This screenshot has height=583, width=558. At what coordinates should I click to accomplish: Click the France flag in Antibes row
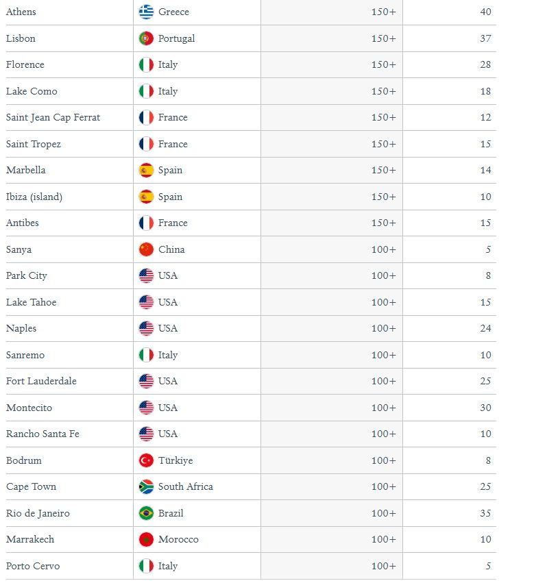click(x=146, y=223)
